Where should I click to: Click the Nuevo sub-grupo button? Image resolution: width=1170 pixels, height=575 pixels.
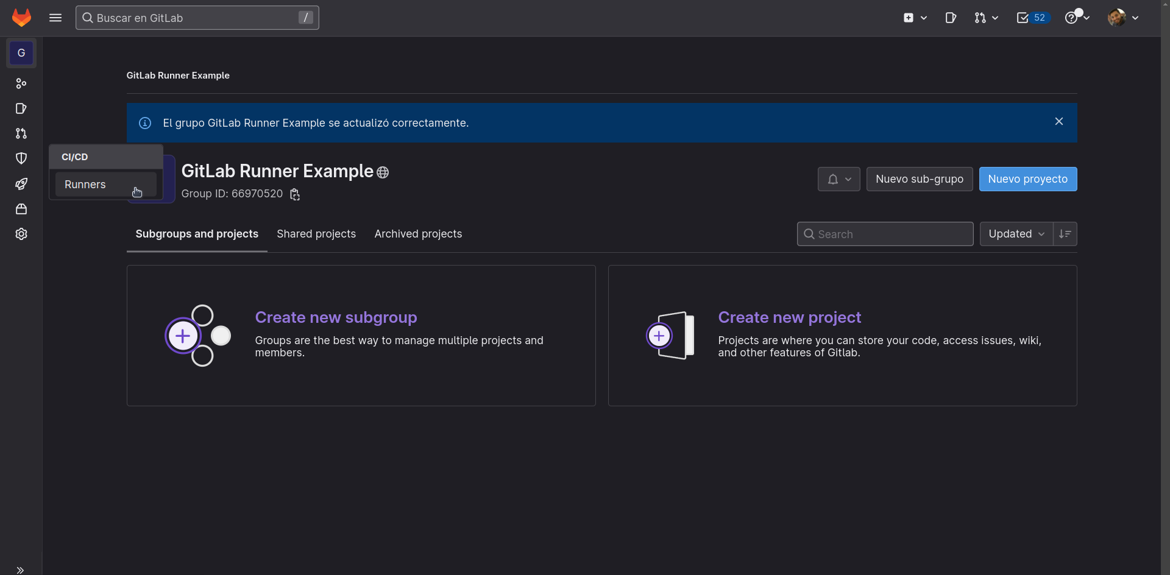920,179
